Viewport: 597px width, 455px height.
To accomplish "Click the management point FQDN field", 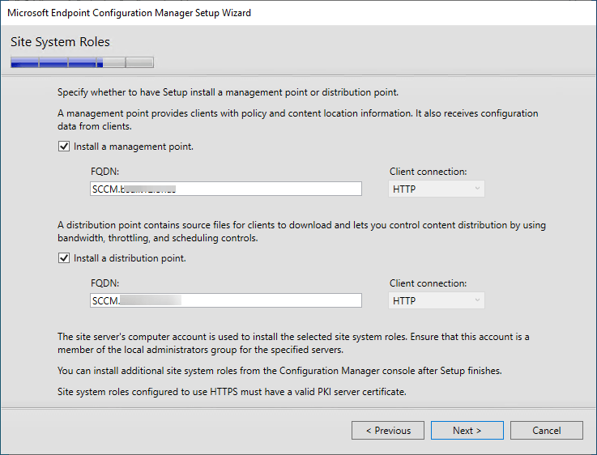I will 226,189.
